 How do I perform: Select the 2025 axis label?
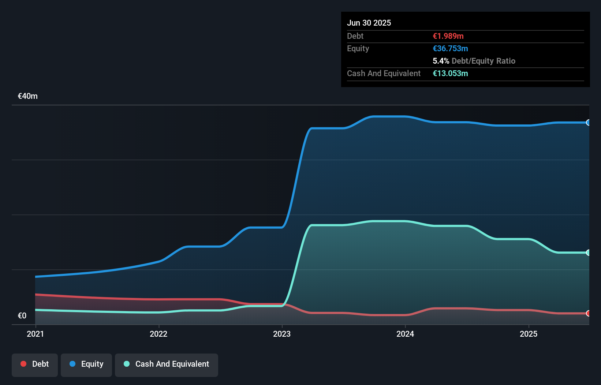coord(529,334)
